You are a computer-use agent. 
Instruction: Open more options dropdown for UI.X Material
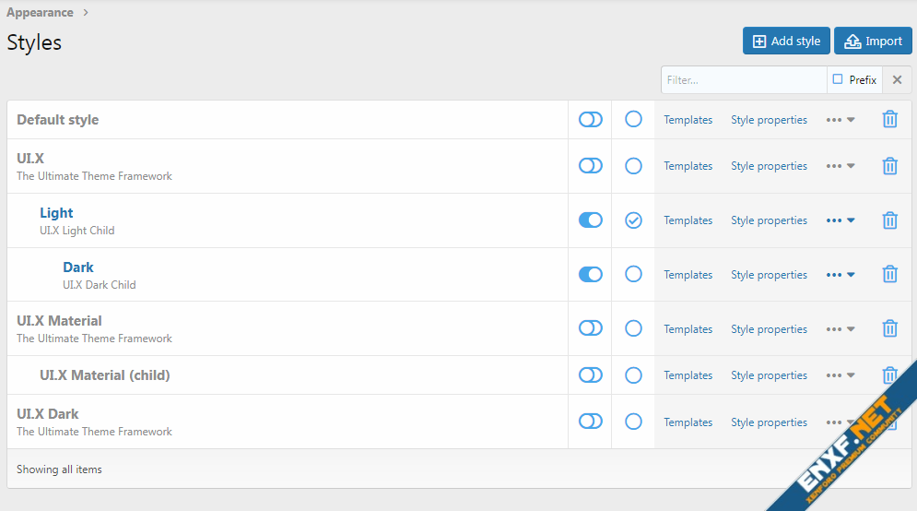click(x=841, y=329)
